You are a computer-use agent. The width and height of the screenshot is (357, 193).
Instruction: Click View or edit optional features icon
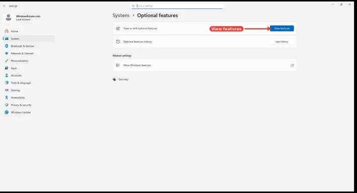(118, 29)
